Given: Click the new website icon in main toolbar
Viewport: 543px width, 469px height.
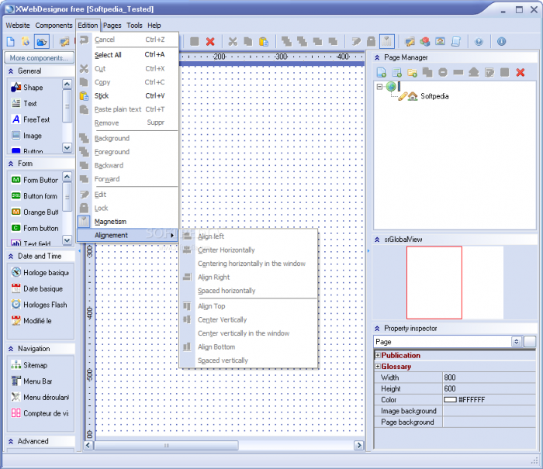Looking at the screenshot, I should [x=11, y=41].
